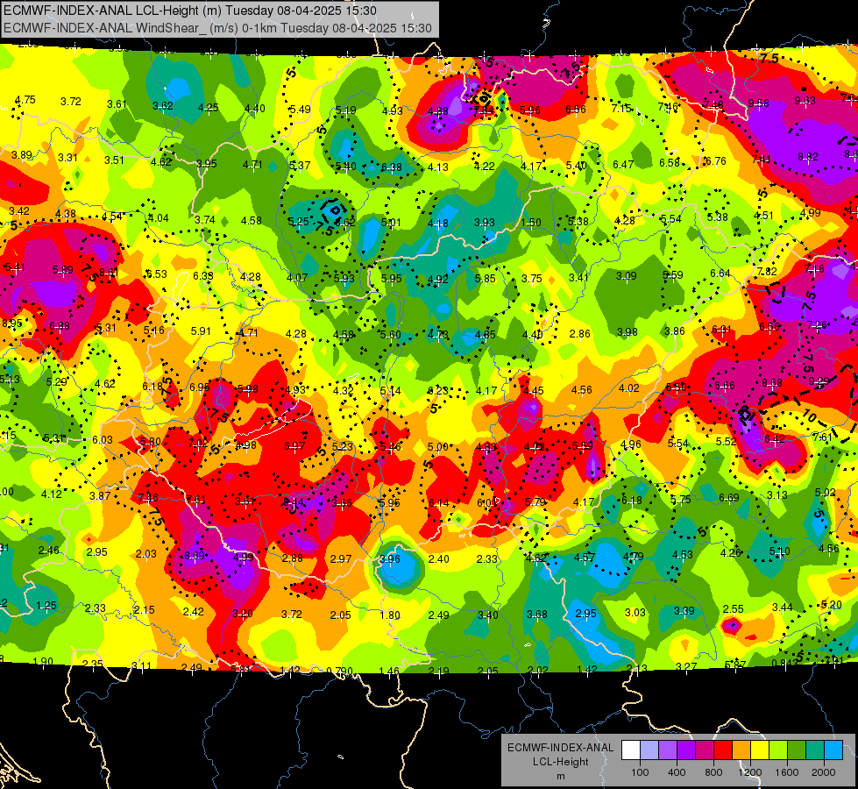This screenshot has height=789, width=858.
Task: Click the orange legend swatch
Action: pyautogui.click(x=741, y=750)
